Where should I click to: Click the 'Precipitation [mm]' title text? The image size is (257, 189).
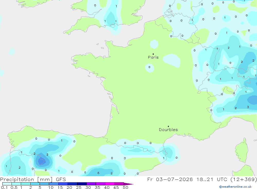(x=26, y=179)
